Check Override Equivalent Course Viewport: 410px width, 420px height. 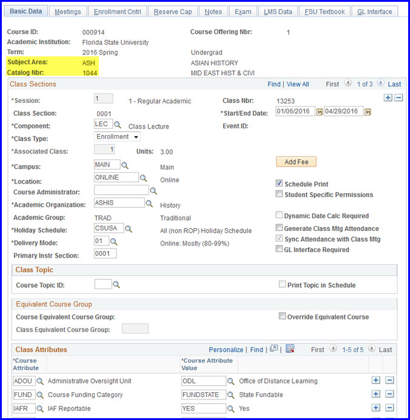(x=282, y=316)
